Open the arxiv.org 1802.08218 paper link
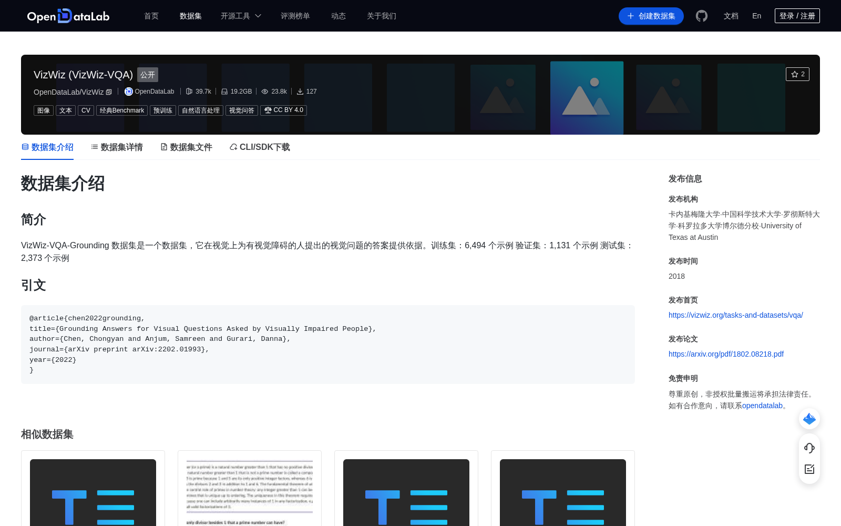This screenshot has height=526, width=841. [726, 354]
